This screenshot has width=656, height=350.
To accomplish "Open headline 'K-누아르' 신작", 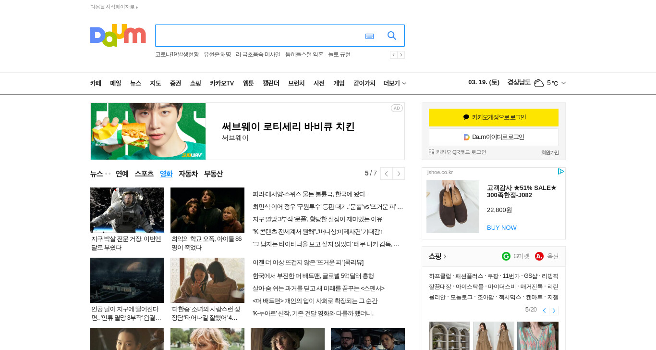I will [314, 313].
